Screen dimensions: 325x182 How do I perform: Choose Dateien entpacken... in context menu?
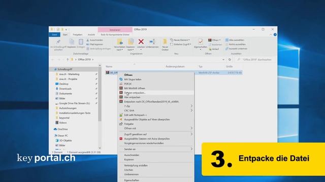point(135,93)
